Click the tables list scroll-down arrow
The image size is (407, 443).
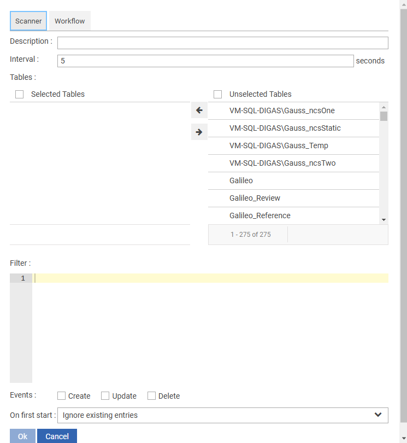[384, 219]
